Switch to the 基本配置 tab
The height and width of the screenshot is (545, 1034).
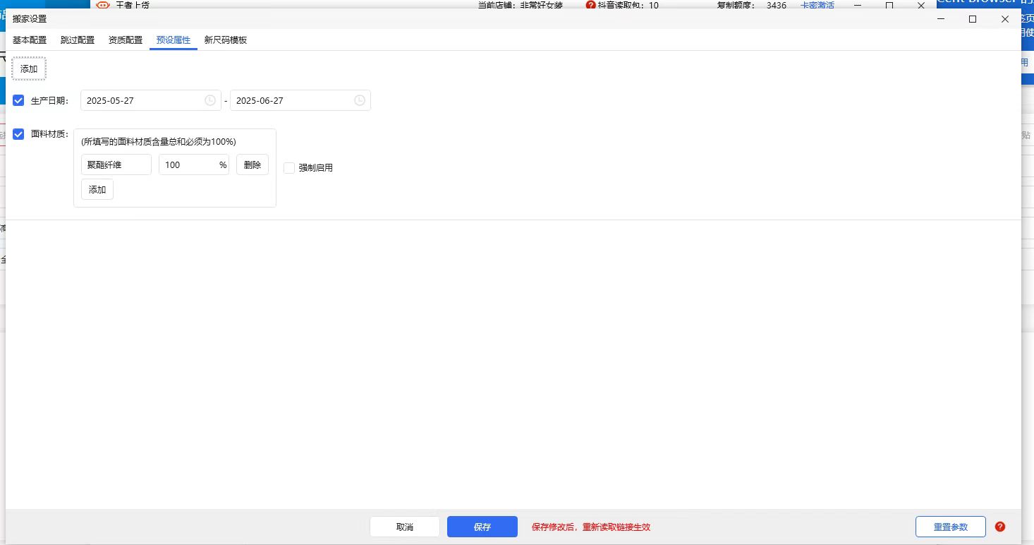[30, 40]
